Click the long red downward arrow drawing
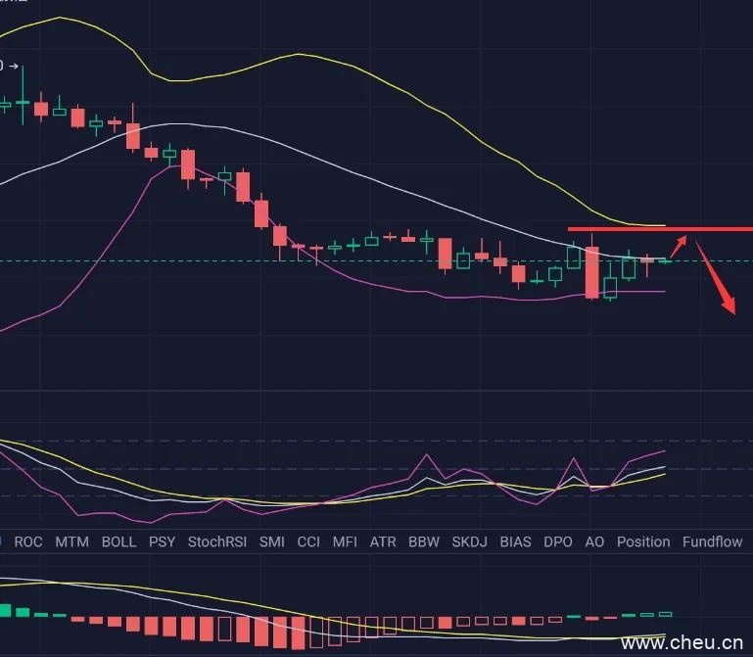The width and height of the screenshot is (753, 657). [x=716, y=278]
